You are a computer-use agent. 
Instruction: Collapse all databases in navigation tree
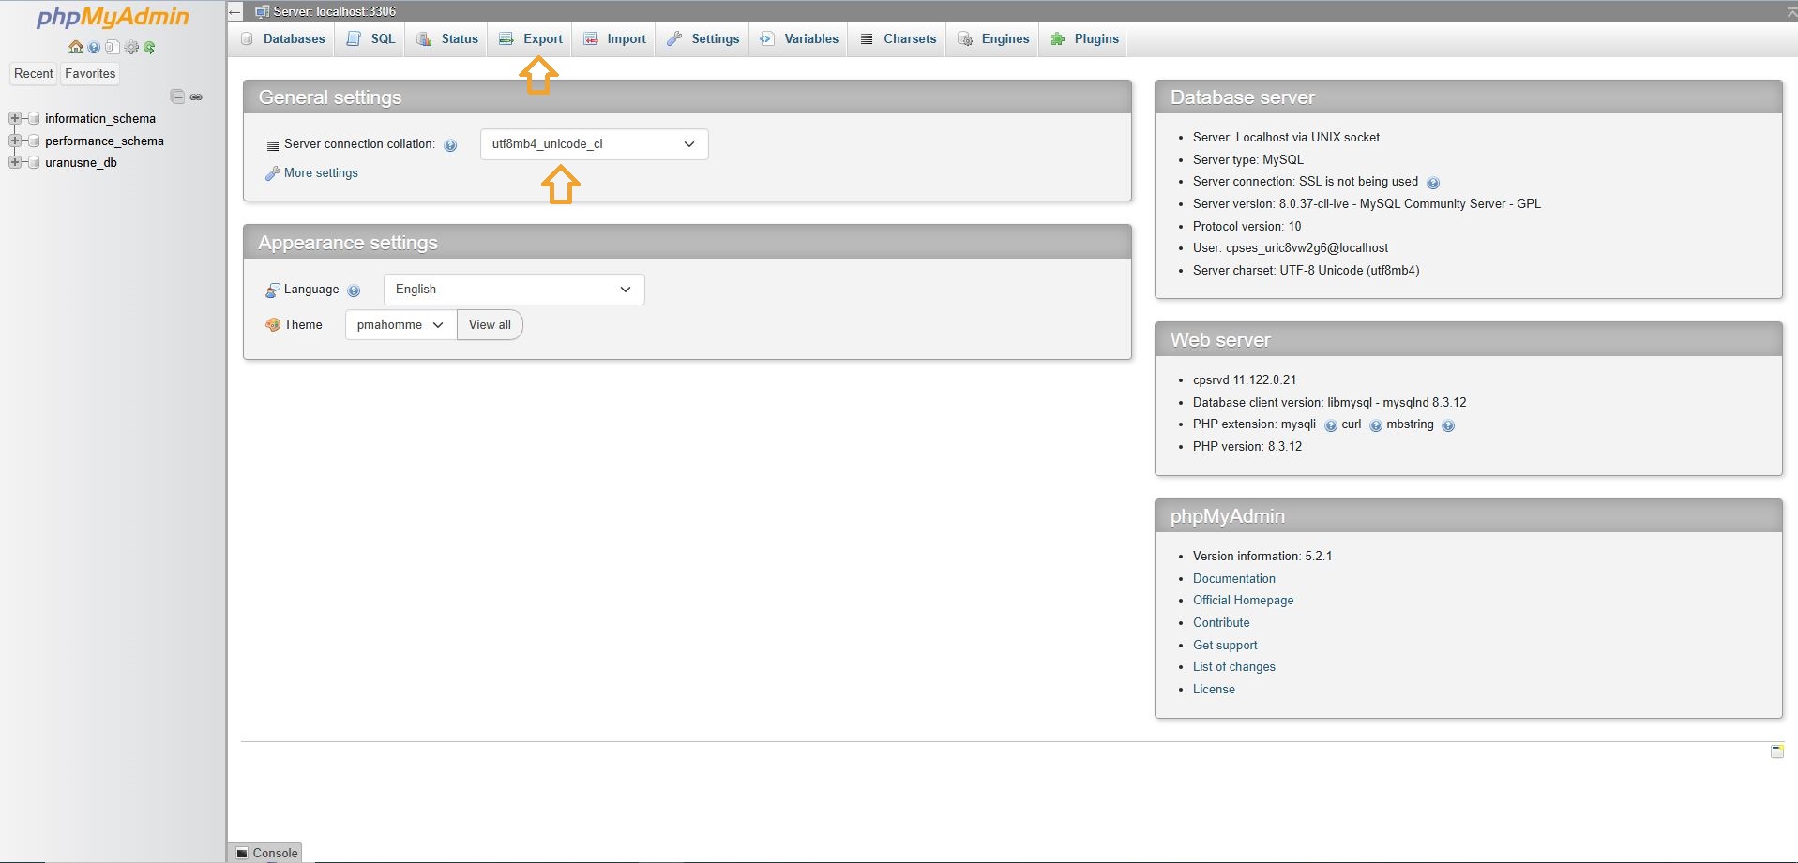tap(177, 97)
